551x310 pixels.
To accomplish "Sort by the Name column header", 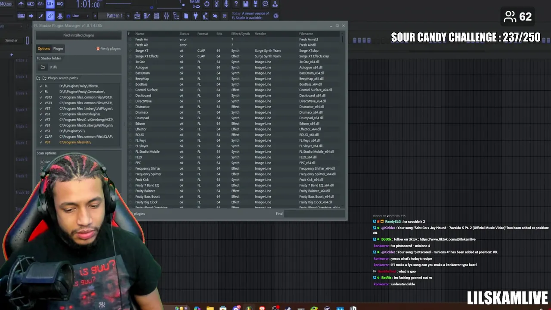I will click(x=140, y=34).
